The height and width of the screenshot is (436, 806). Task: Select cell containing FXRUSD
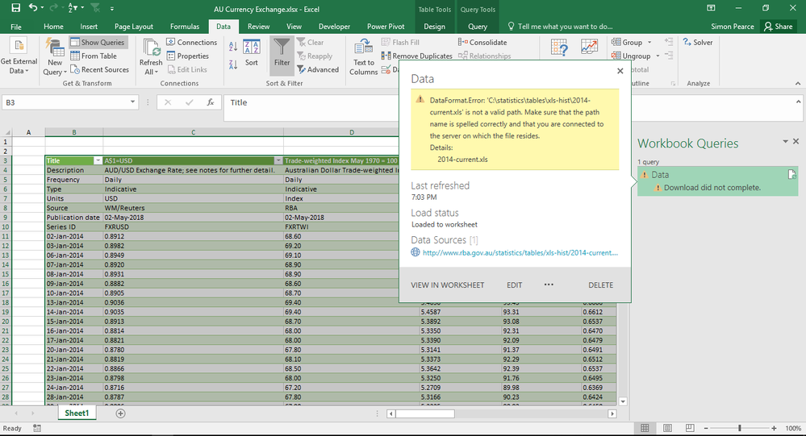(x=194, y=226)
